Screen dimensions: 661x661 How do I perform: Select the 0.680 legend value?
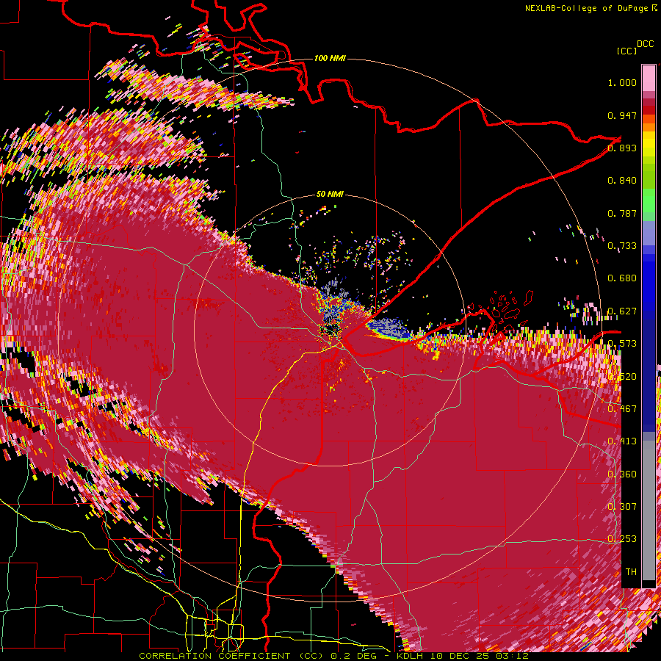[622, 278]
